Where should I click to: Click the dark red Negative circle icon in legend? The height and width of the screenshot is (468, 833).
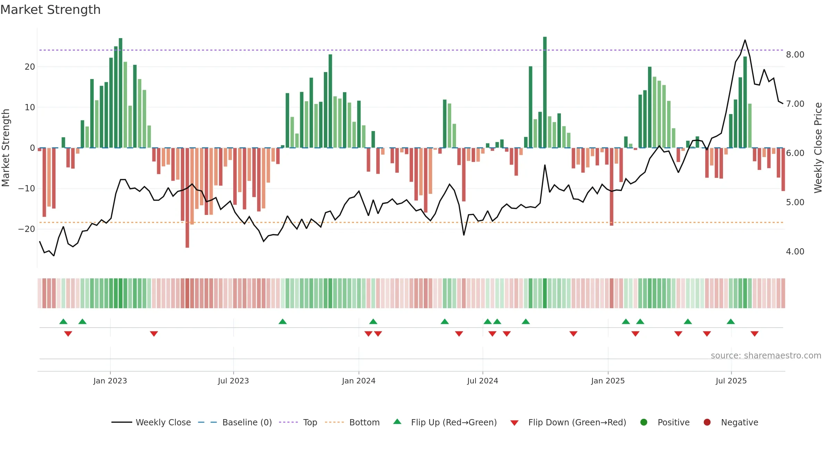(x=707, y=422)
